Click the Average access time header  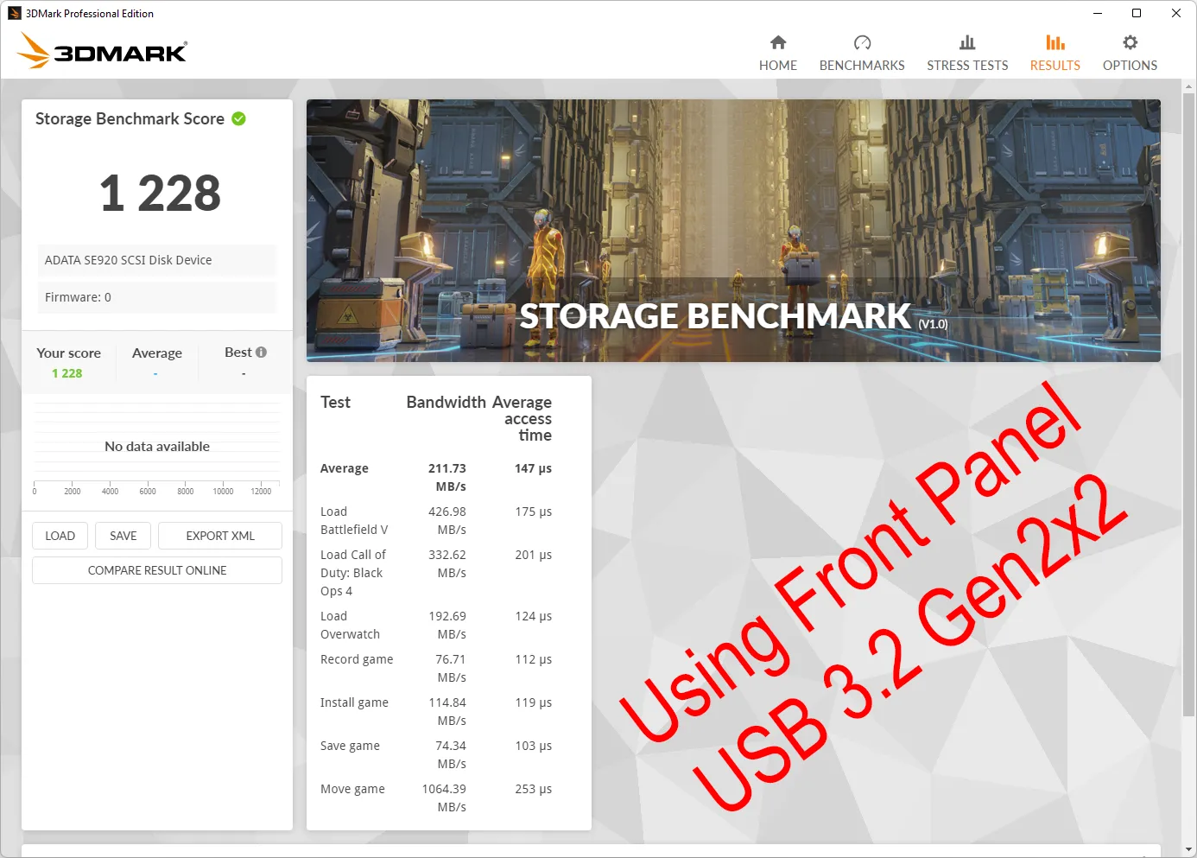pos(522,418)
